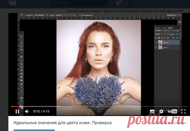The image size is (190, 131).
Task: Expand Fill slider arrow
Action: coord(180,38)
